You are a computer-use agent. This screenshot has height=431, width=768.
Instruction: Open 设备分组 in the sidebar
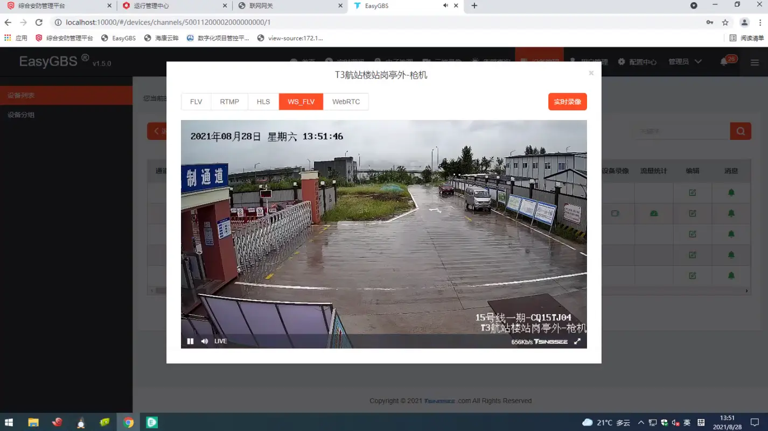coord(66,115)
